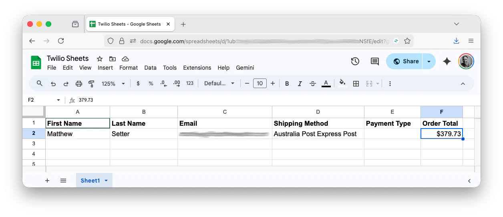Viewport: 503px width, 217px height.
Task: Bookmark this page with the star
Action: pos(407,41)
